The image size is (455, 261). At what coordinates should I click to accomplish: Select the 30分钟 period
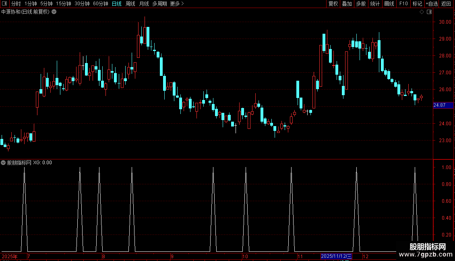[x=82, y=4]
